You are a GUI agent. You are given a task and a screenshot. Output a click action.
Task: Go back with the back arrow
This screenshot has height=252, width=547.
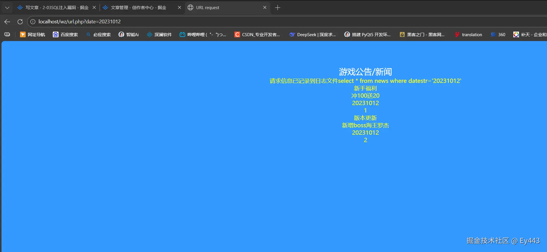(x=7, y=22)
